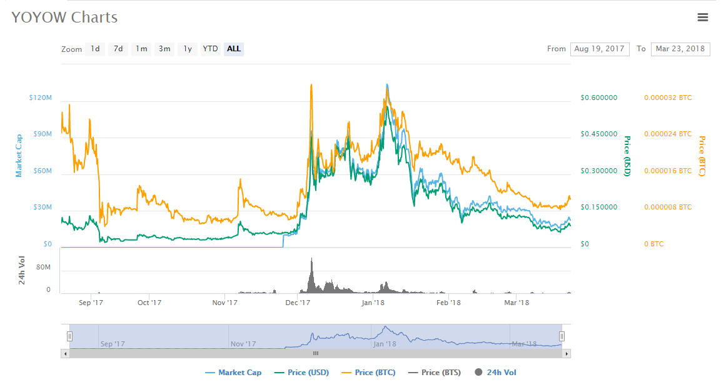Select the 7d zoom range
The image size is (726, 382).
pyautogui.click(x=118, y=49)
